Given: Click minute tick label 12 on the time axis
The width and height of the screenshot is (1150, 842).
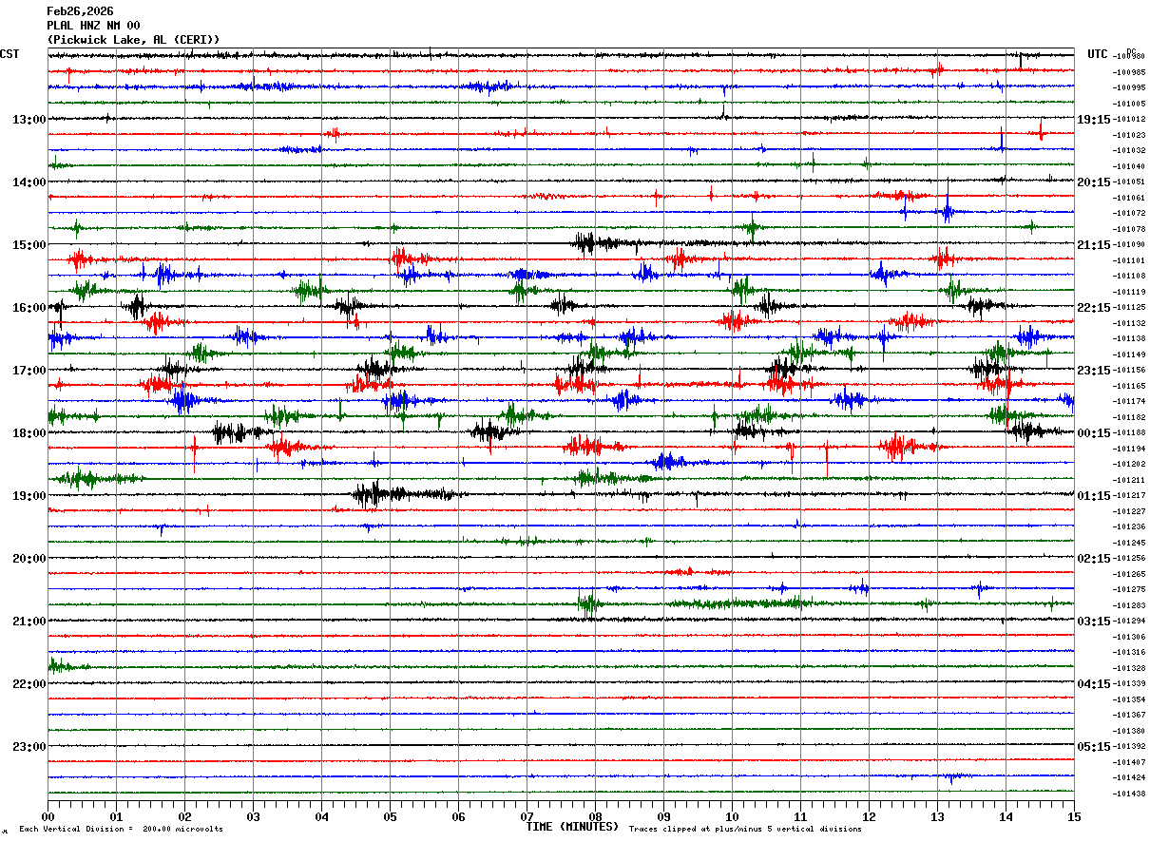Looking at the screenshot, I should (869, 817).
